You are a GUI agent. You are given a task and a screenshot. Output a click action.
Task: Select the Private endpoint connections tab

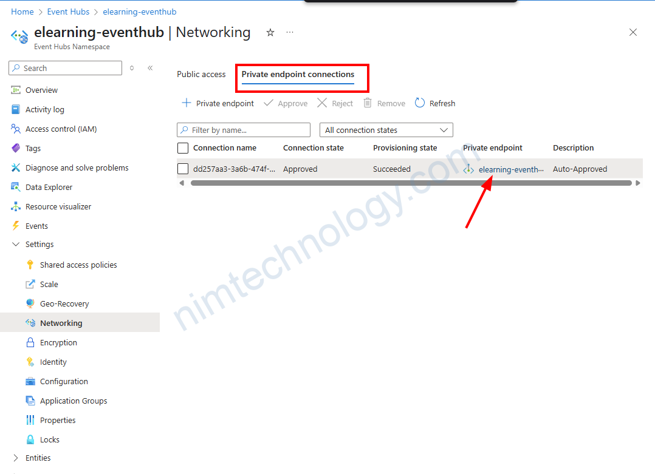point(298,74)
